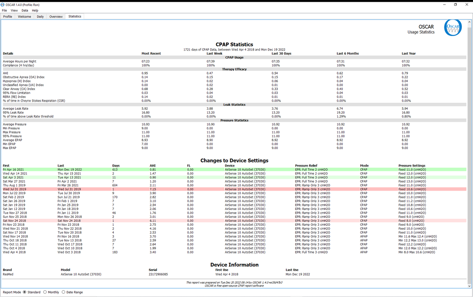Click the Average Hours per Night label

(20, 61)
